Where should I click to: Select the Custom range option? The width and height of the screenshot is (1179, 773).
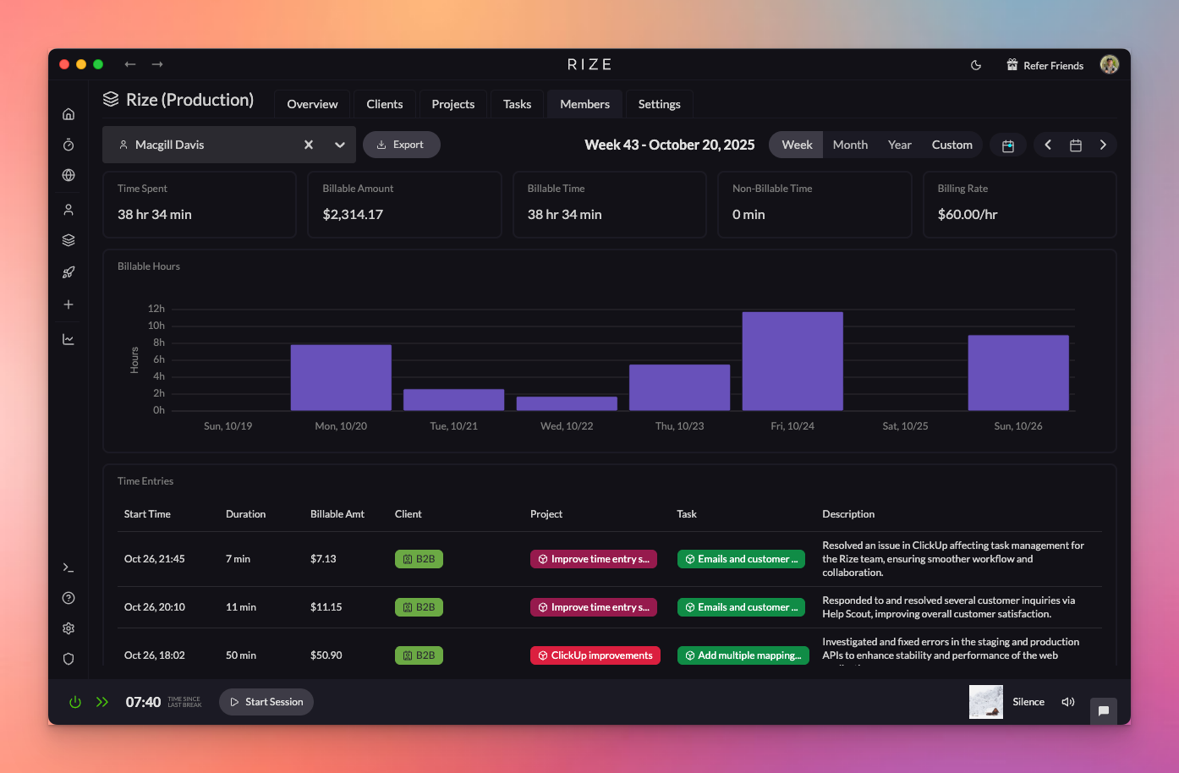[x=952, y=145]
